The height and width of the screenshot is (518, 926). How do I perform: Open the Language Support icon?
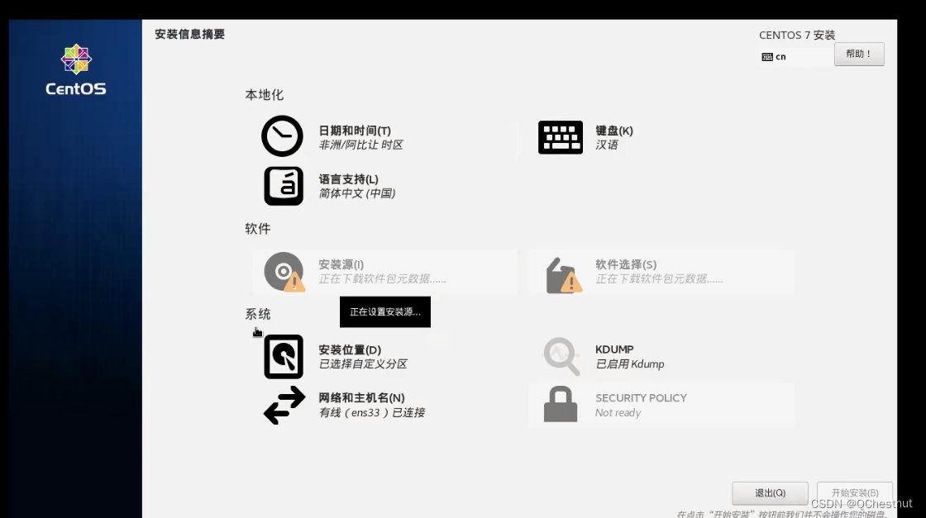[x=284, y=186]
